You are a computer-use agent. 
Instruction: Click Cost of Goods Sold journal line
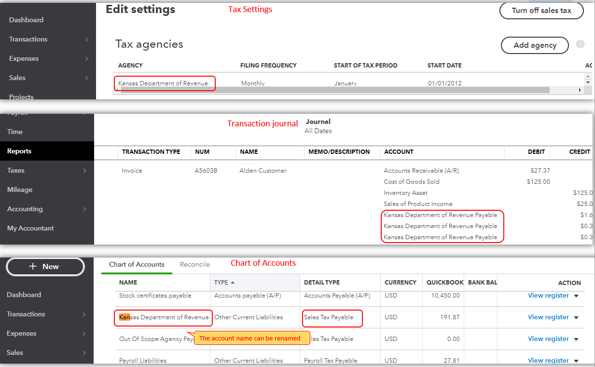tap(412, 181)
